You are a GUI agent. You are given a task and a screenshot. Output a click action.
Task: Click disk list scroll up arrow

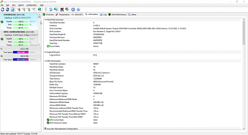click(39, 15)
